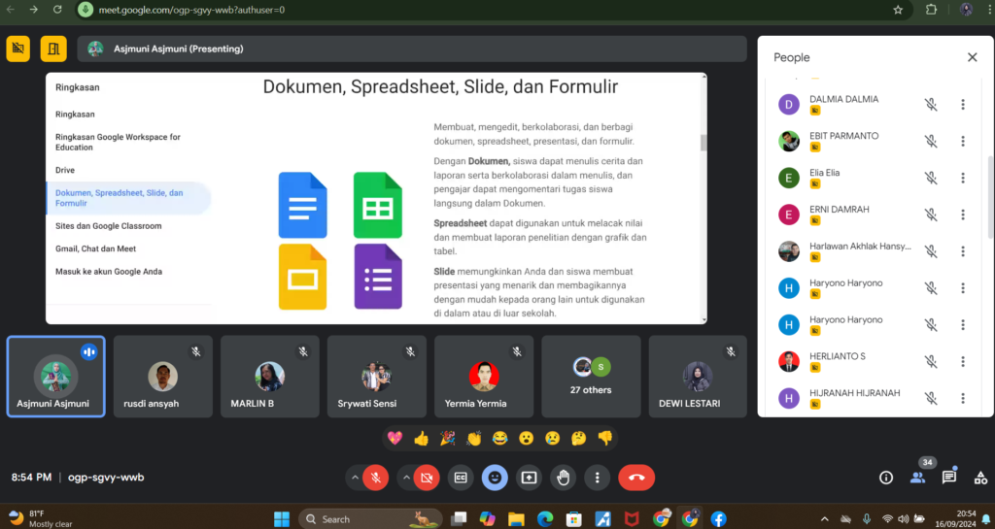Select the Drive section in slide outline

(x=65, y=171)
